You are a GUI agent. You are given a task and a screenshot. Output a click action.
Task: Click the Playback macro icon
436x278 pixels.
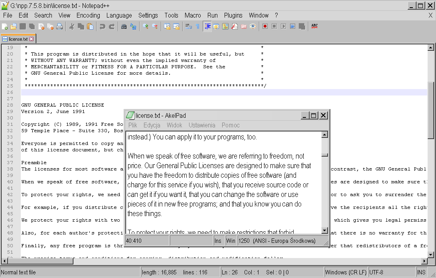tap(283, 26)
